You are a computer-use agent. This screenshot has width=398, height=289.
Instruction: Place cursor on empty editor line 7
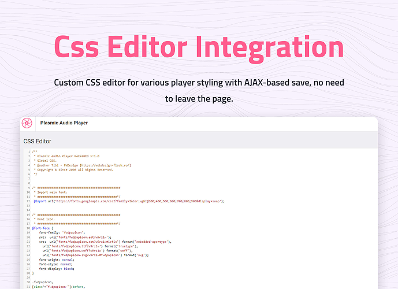(203, 179)
